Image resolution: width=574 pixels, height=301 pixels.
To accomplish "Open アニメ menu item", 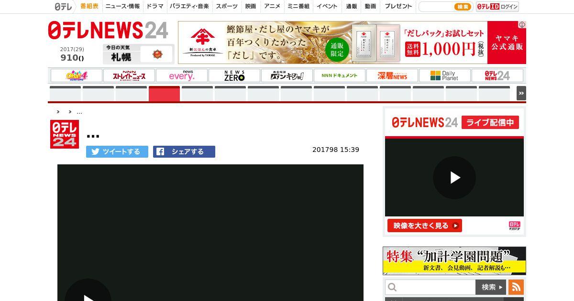I will [x=272, y=6].
